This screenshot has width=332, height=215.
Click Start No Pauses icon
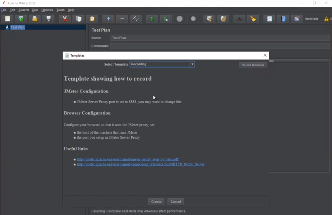pyautogui.click(x=166, y=19)
